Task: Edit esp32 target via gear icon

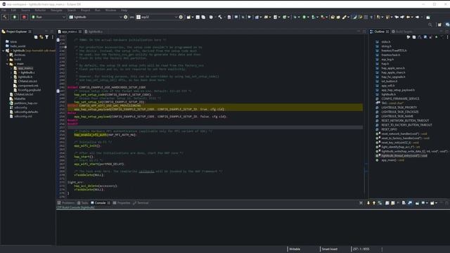Action: (181, 17)
